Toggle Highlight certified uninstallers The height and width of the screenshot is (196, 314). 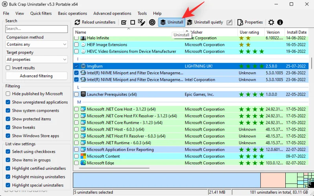[x=8, y=168]
